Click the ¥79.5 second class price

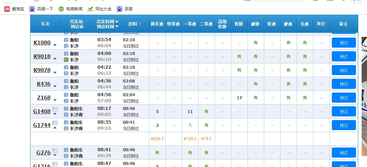[206, 138]
